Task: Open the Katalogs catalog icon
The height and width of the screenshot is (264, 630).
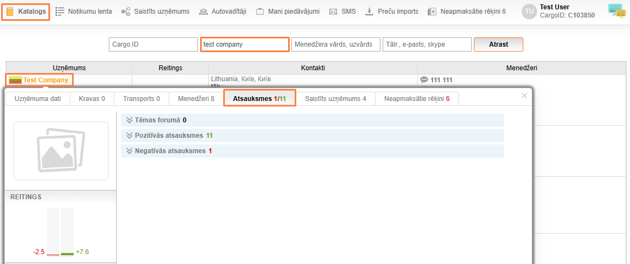Action: (x=10, y=12)
